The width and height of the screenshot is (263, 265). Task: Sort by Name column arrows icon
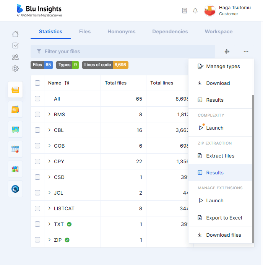pyautogui.click(x=67, y=83)
